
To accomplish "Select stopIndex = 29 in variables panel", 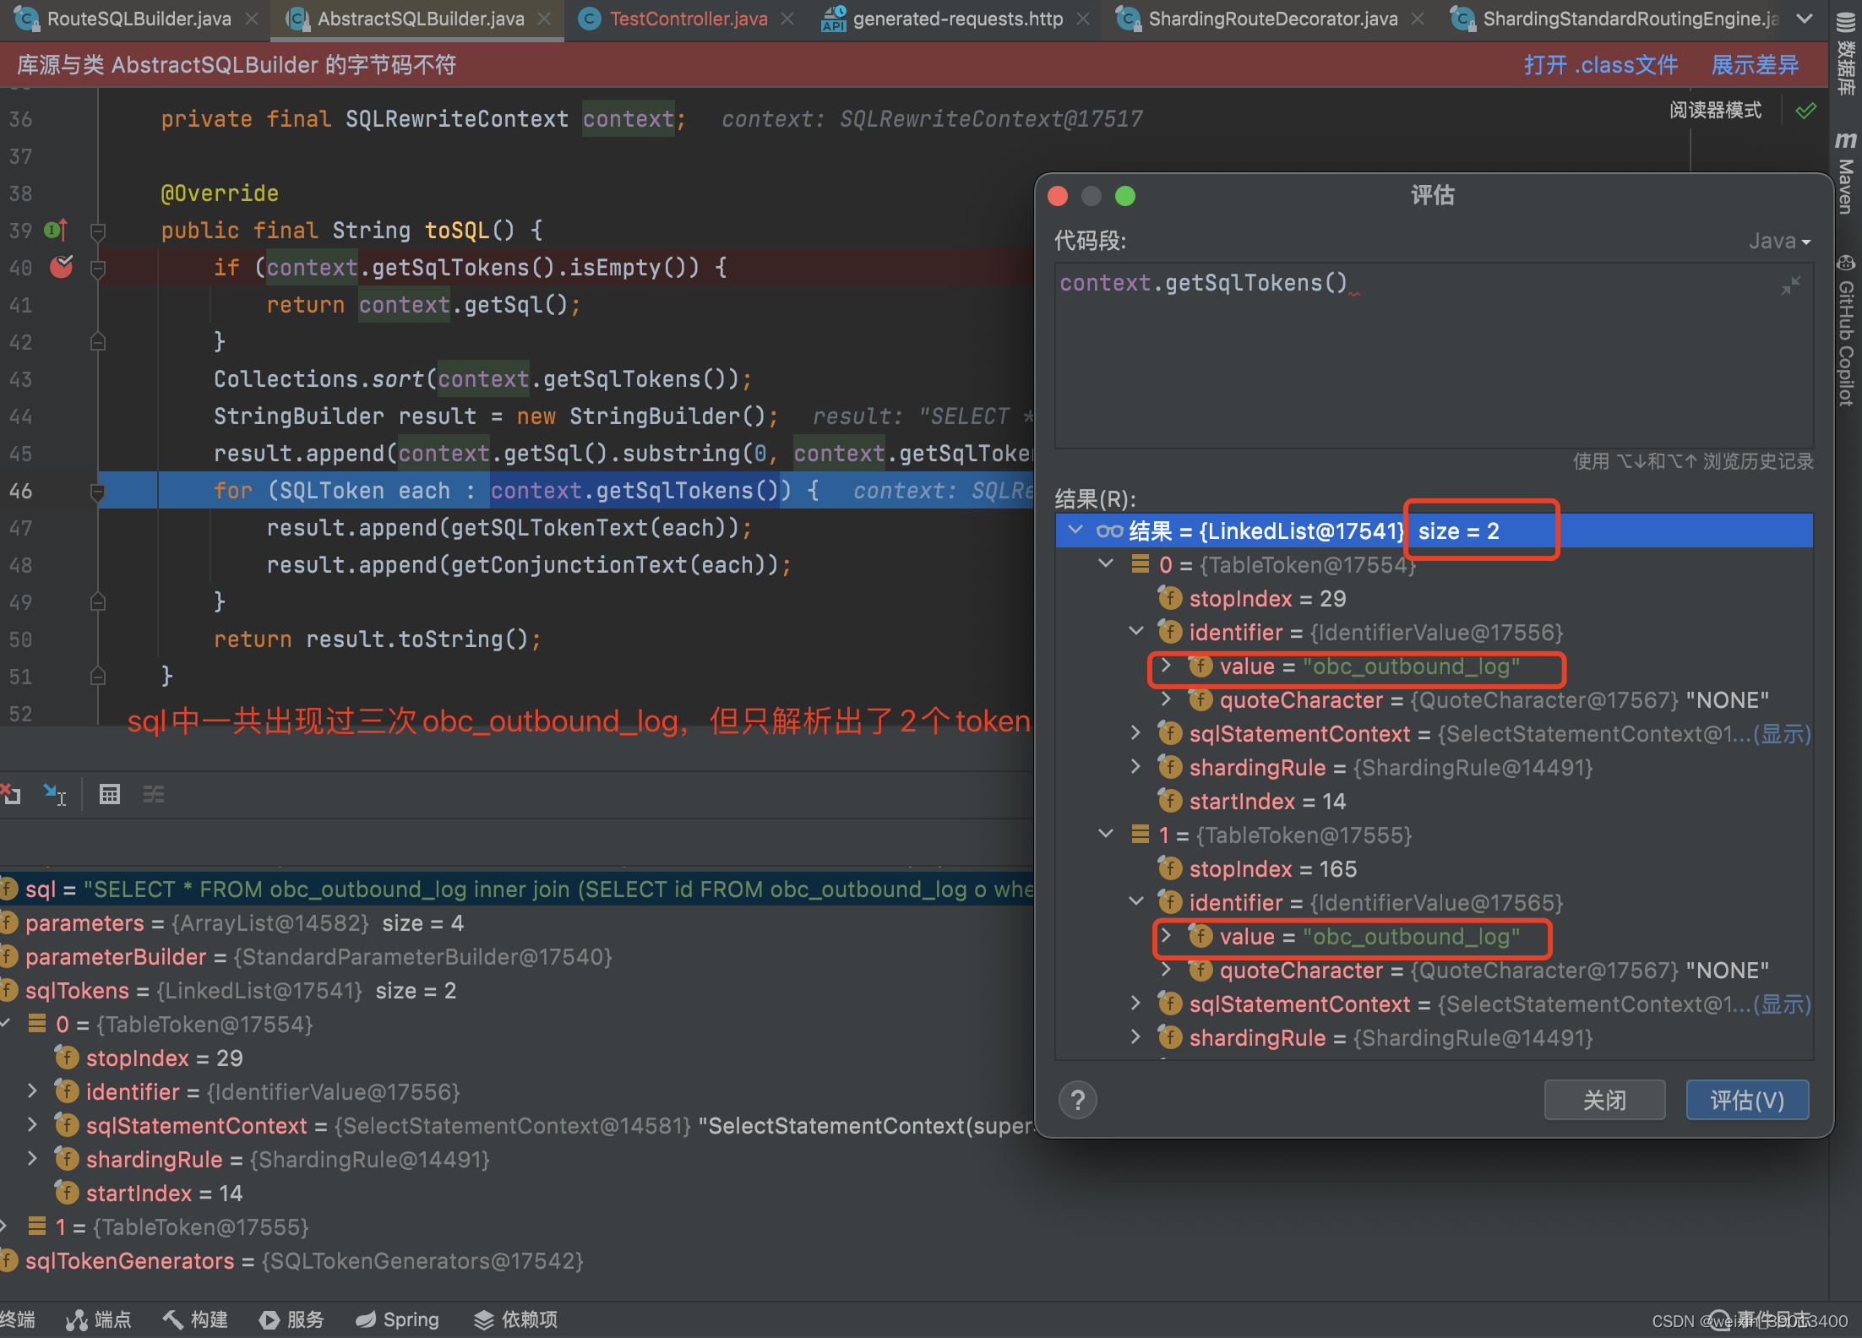I will [x=517, y=1058].
